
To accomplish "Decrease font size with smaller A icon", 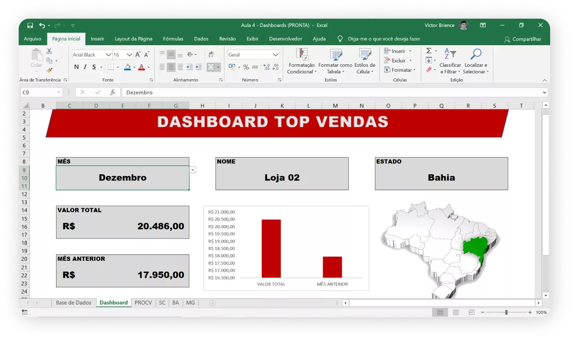I will click(x=147, y=54).
